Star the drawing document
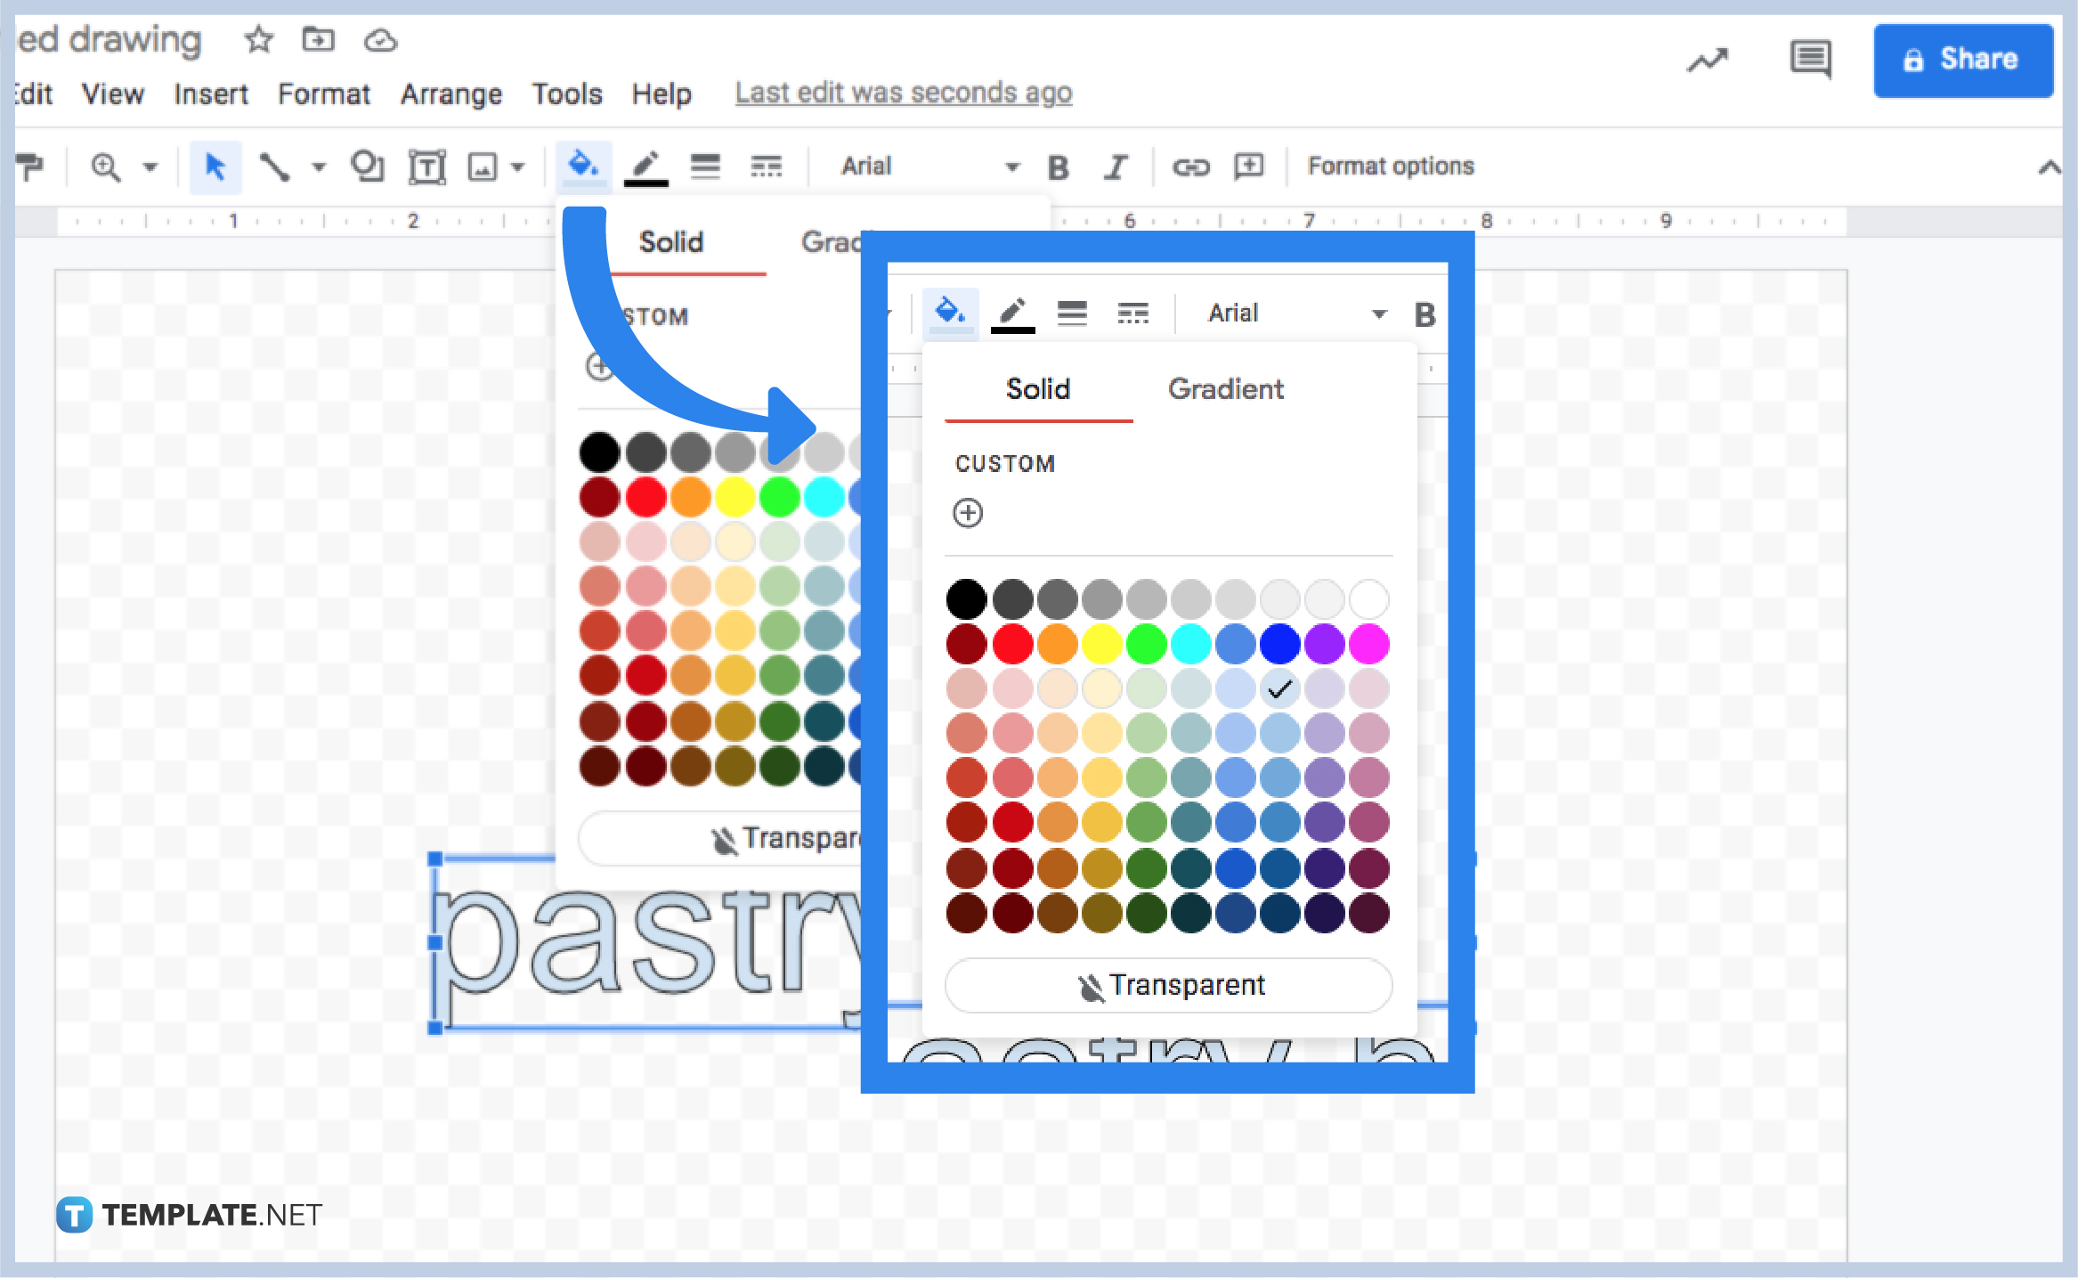 tap(257, 40)
